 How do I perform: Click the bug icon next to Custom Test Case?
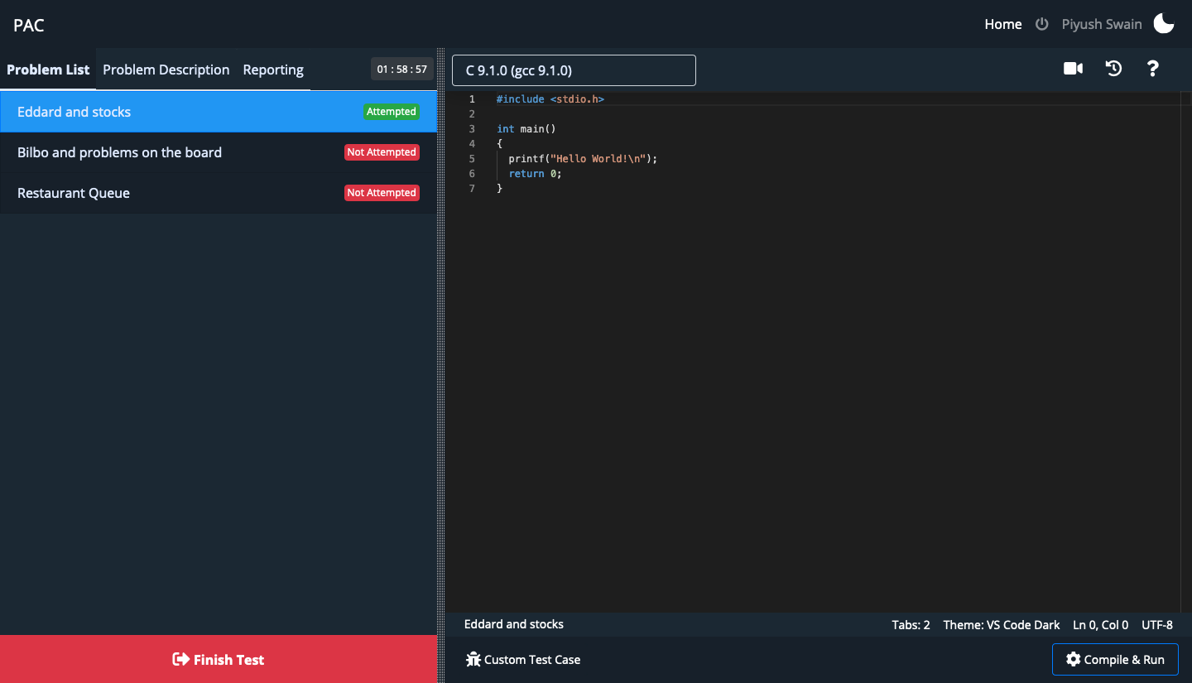(473, 659)
